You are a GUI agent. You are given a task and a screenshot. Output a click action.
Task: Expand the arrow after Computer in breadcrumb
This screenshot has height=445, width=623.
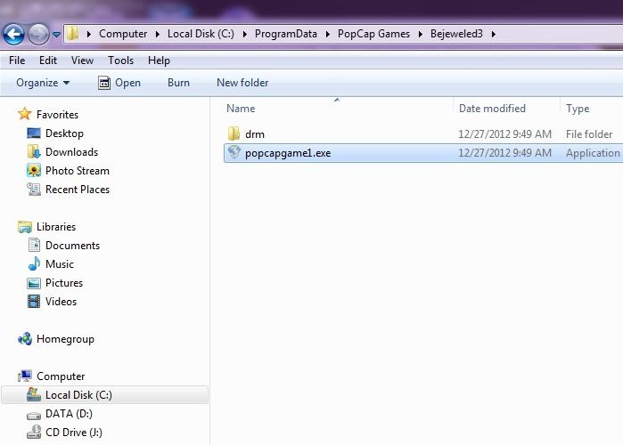click(x=158, y=34)
